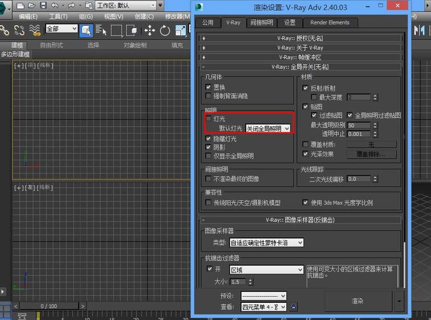Disable the 阴影 shadows checkbox

[x=208, y=147]
